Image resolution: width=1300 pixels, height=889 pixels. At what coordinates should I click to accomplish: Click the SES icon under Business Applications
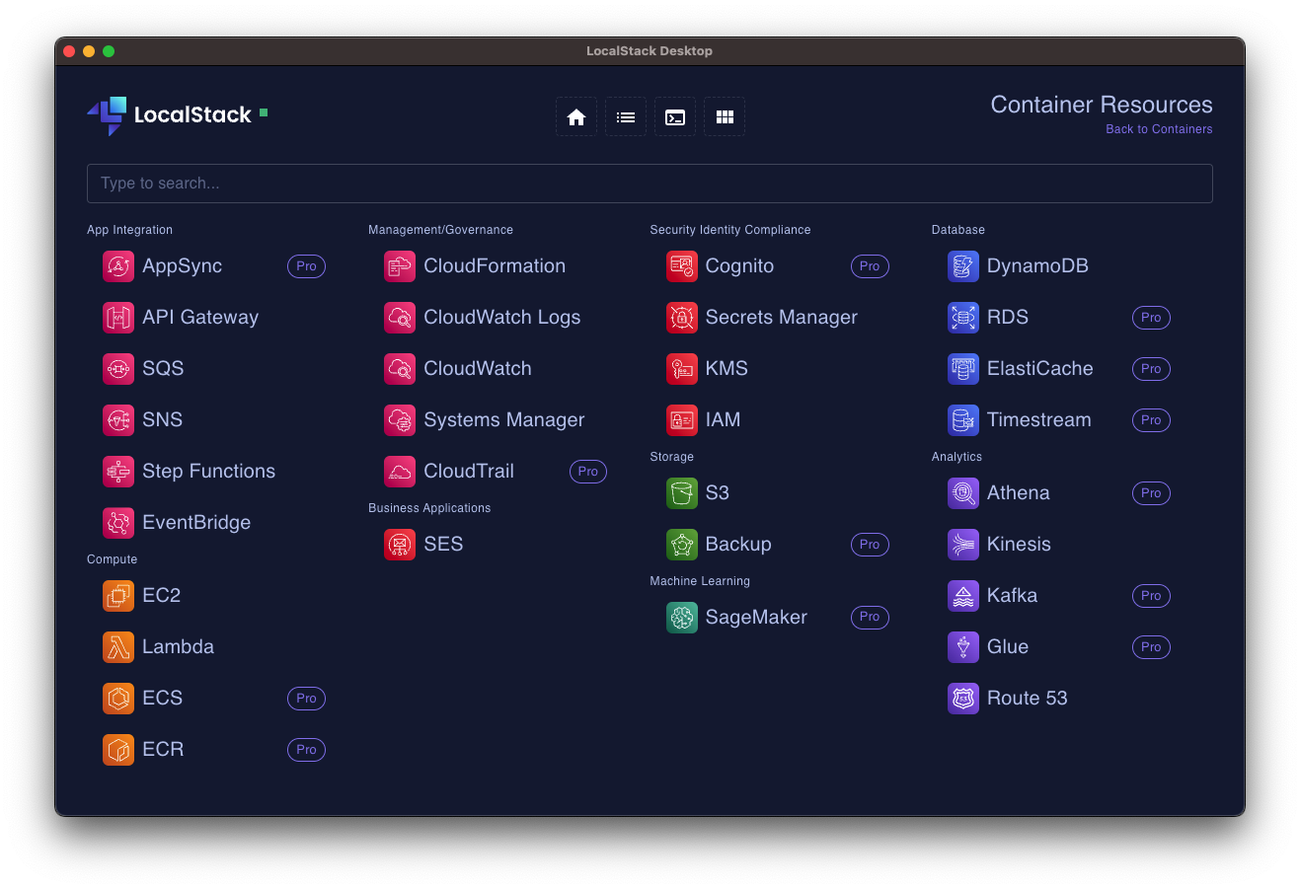pyautogui.click(x=400, y=544)
